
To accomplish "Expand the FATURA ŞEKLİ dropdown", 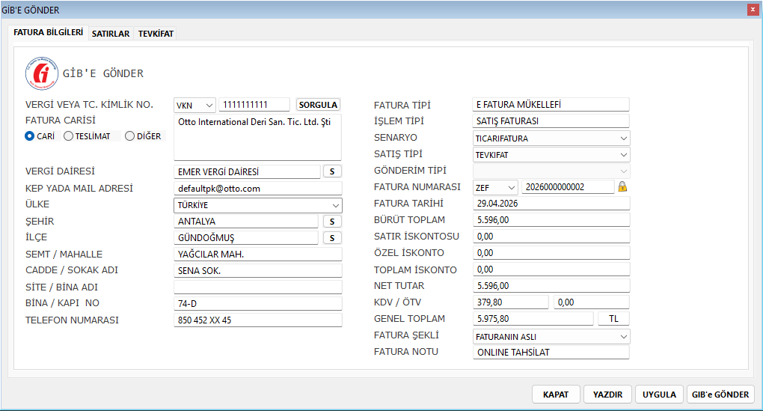I will 551,336.
